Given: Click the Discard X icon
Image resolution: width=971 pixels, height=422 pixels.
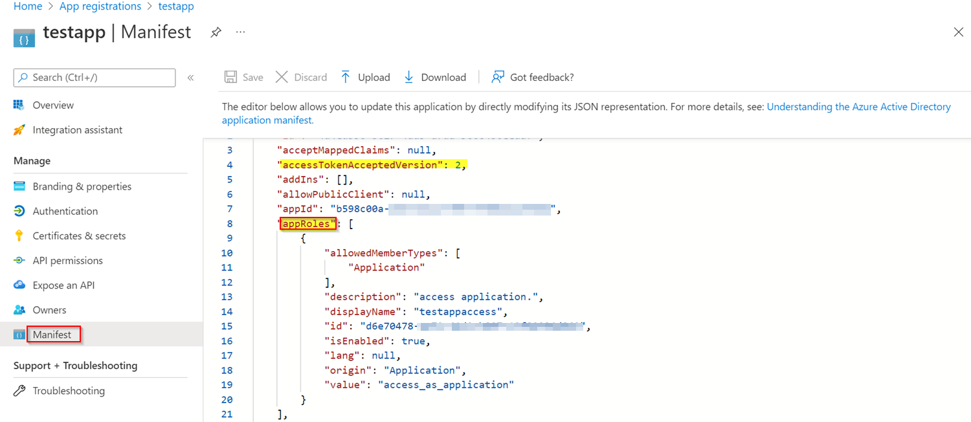Looking at the screenshot, I should click(282, 78).
